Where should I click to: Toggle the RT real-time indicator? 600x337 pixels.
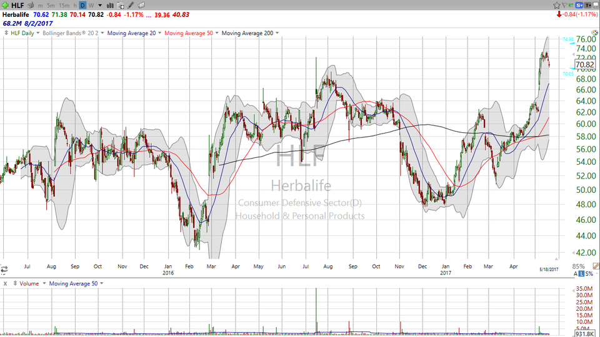click(571, 6)
